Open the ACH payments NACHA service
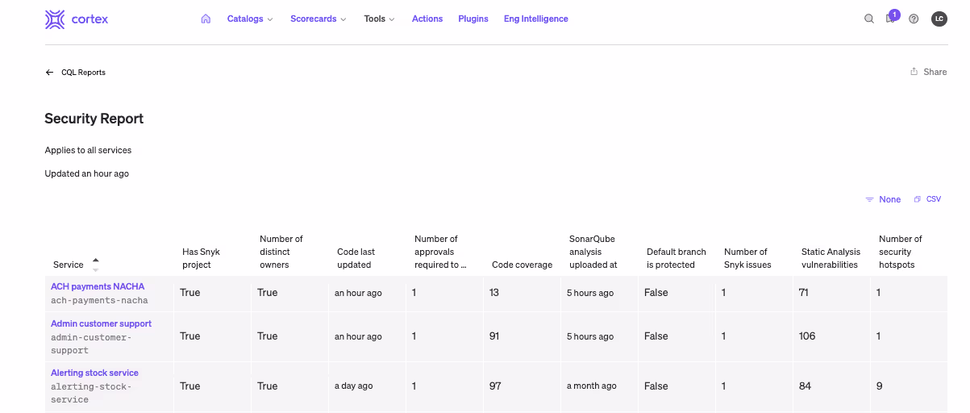The height and width of the screenshot is (413, 970). click(x=98, y=286)
